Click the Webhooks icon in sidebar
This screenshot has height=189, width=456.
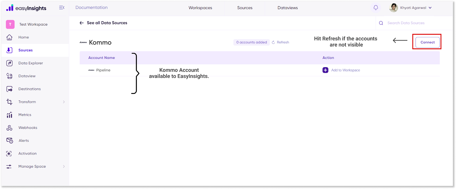click(9, 128)
